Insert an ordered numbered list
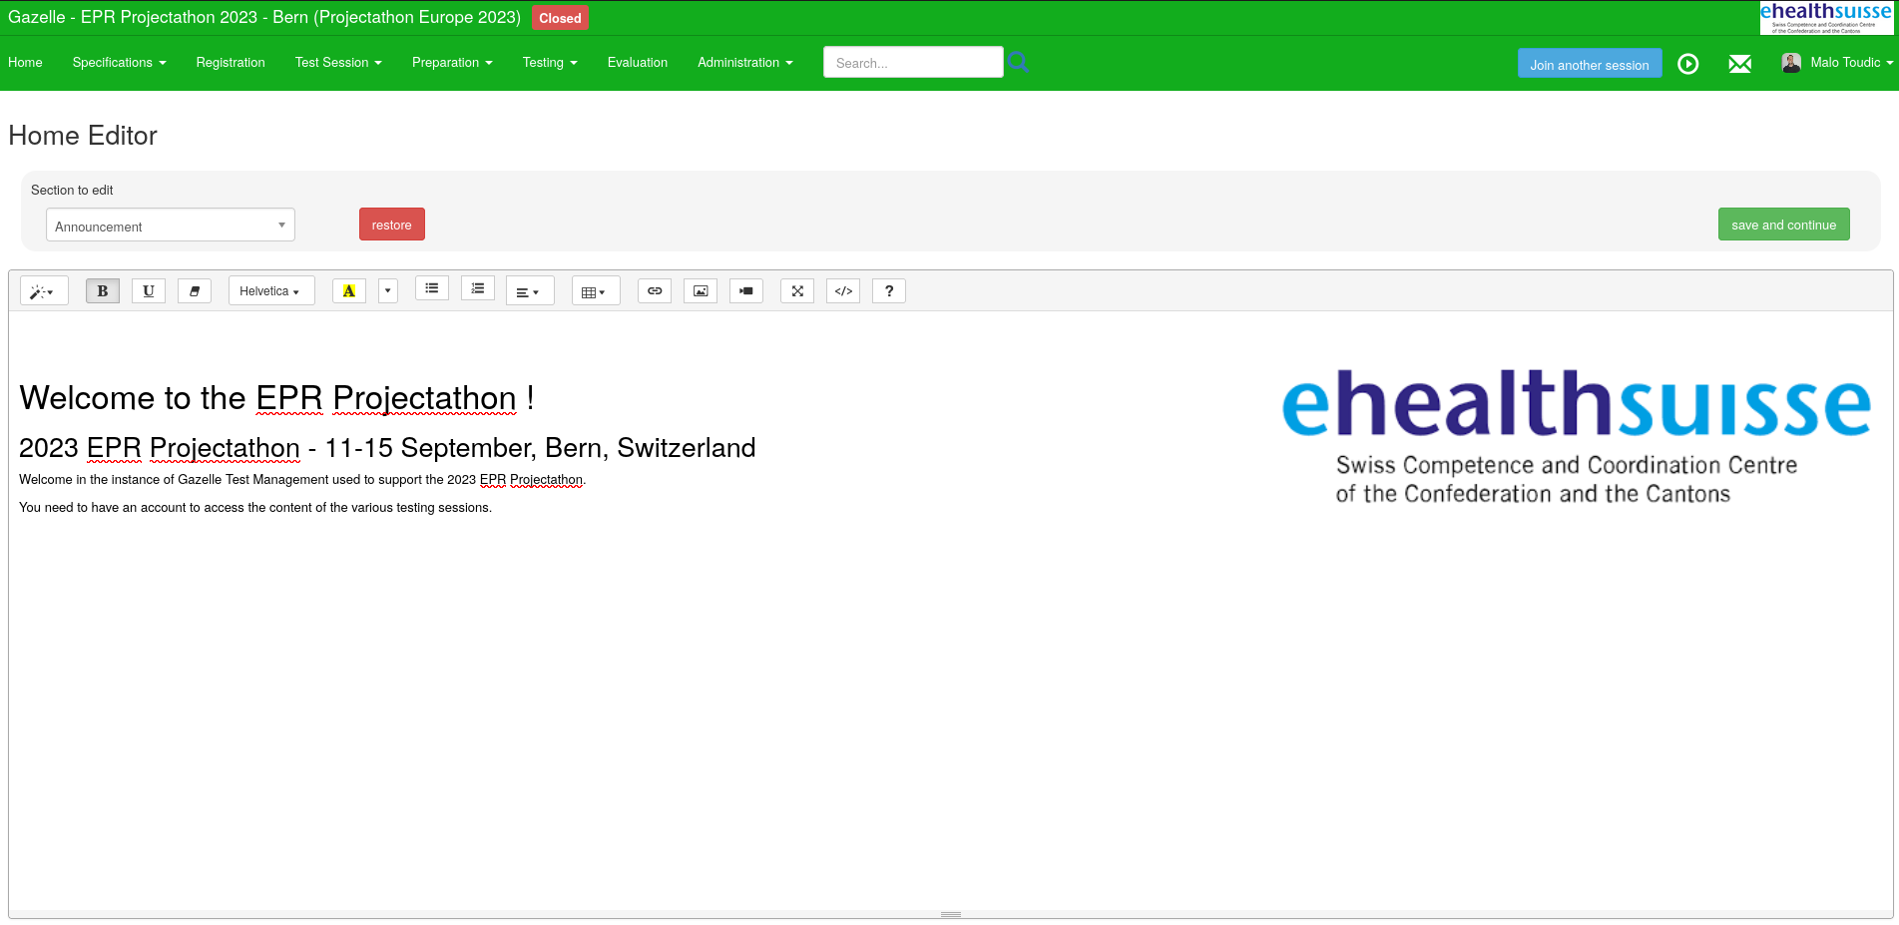The width and height of the screenshot is (1899, 925). pos(478,288)
